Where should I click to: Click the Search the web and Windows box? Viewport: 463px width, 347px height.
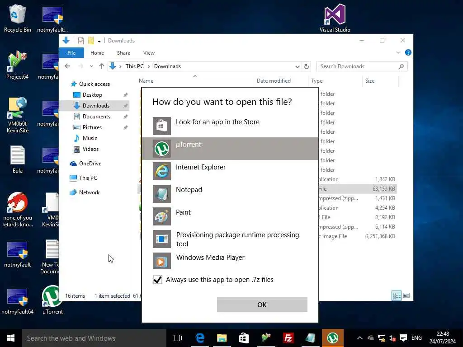(x=94, y=338)
